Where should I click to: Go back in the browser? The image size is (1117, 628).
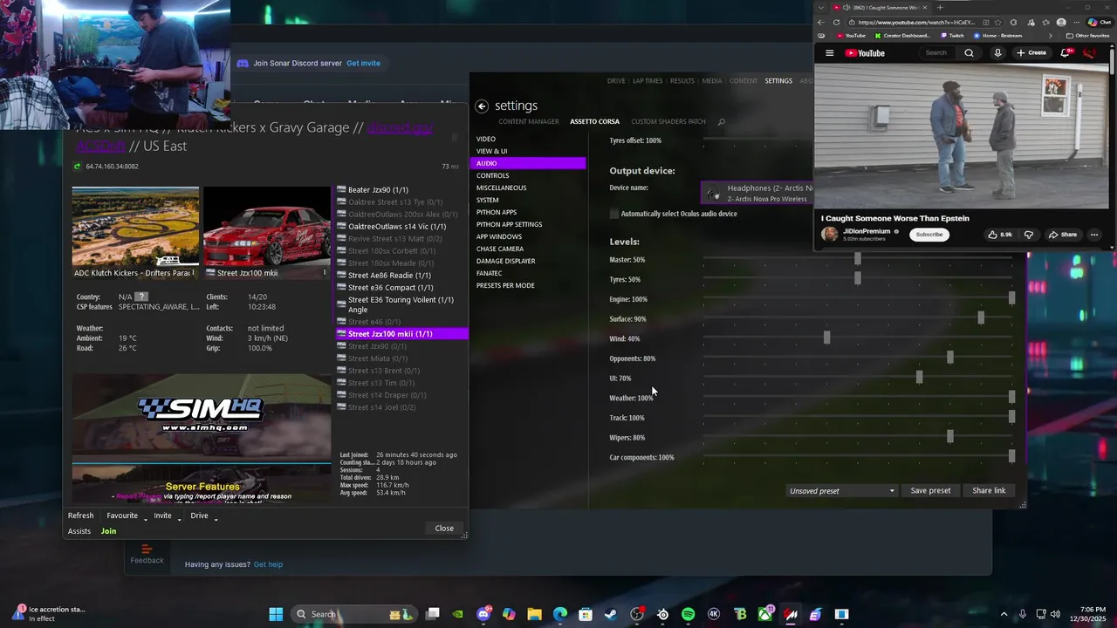coord(821,23)
